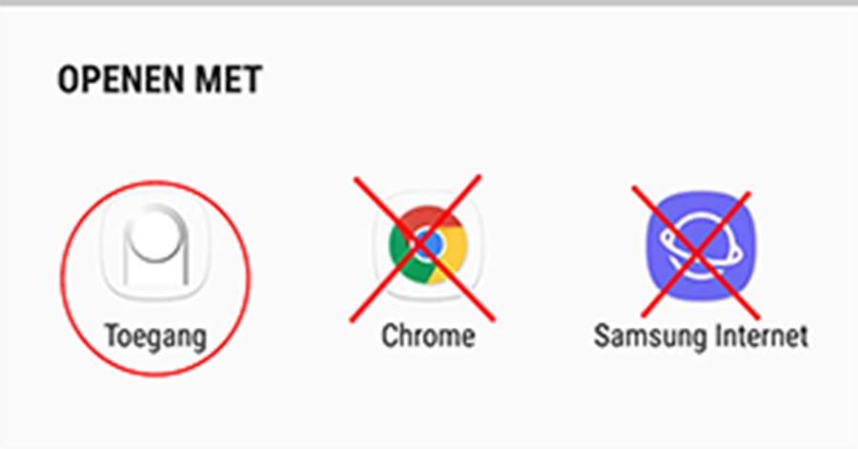Viewport: 858px width, 449px height.
Task: Click the red cross over Samsung Internet
Action: tap(696, 252)
